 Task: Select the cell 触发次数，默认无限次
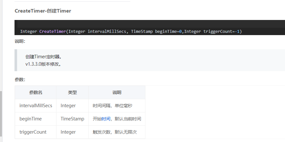117,132
